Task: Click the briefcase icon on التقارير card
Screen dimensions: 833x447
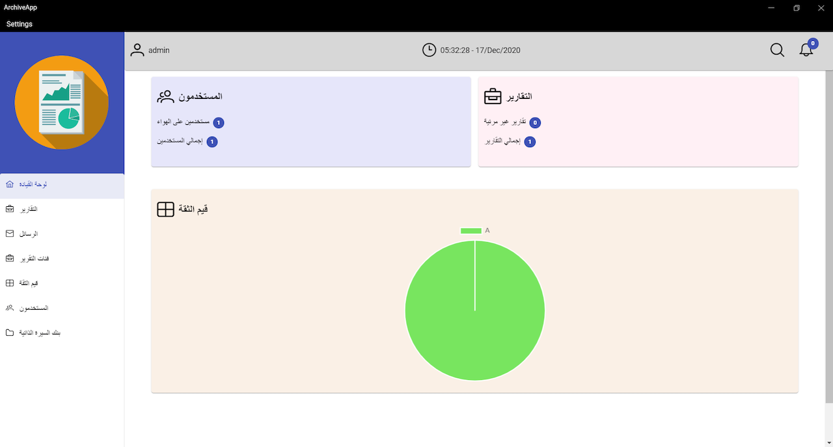Action: [x=493, y=96]
